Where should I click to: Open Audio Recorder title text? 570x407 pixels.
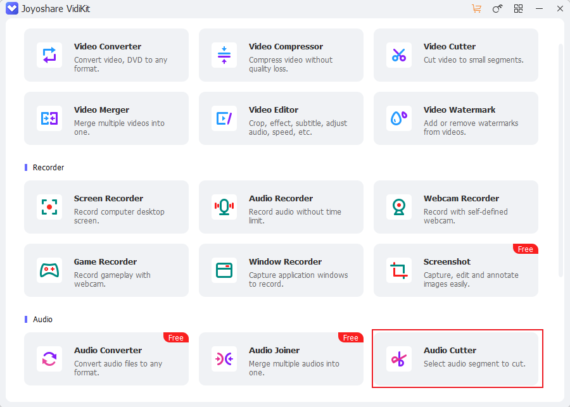(x=281, y=198)
